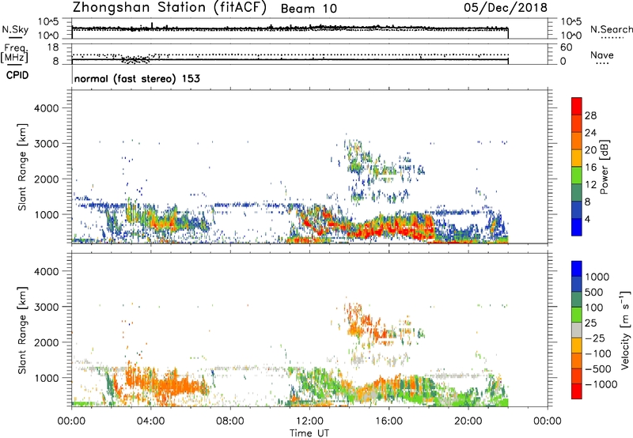
Task: Click the '20:00' time axis tick label
Action: point(468,421)
